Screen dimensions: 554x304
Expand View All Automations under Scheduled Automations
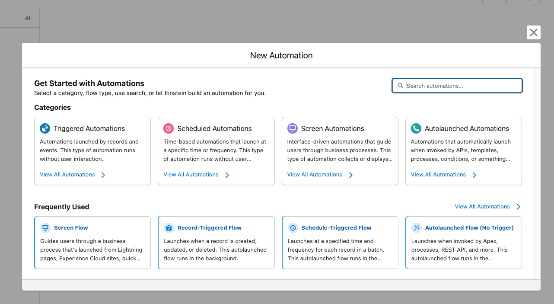click(191, 174)
